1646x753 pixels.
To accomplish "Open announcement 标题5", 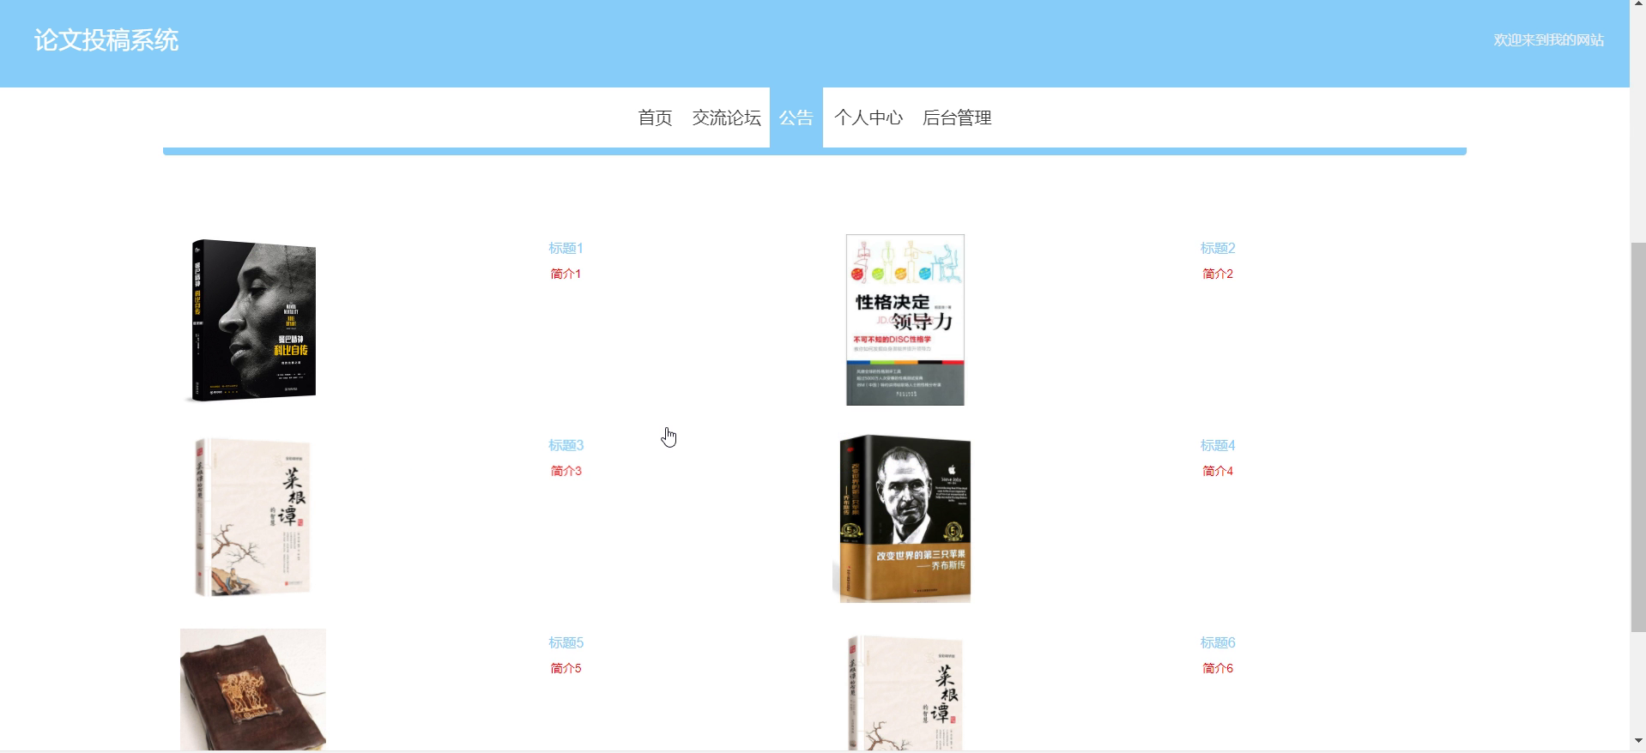I will [566, 642].
